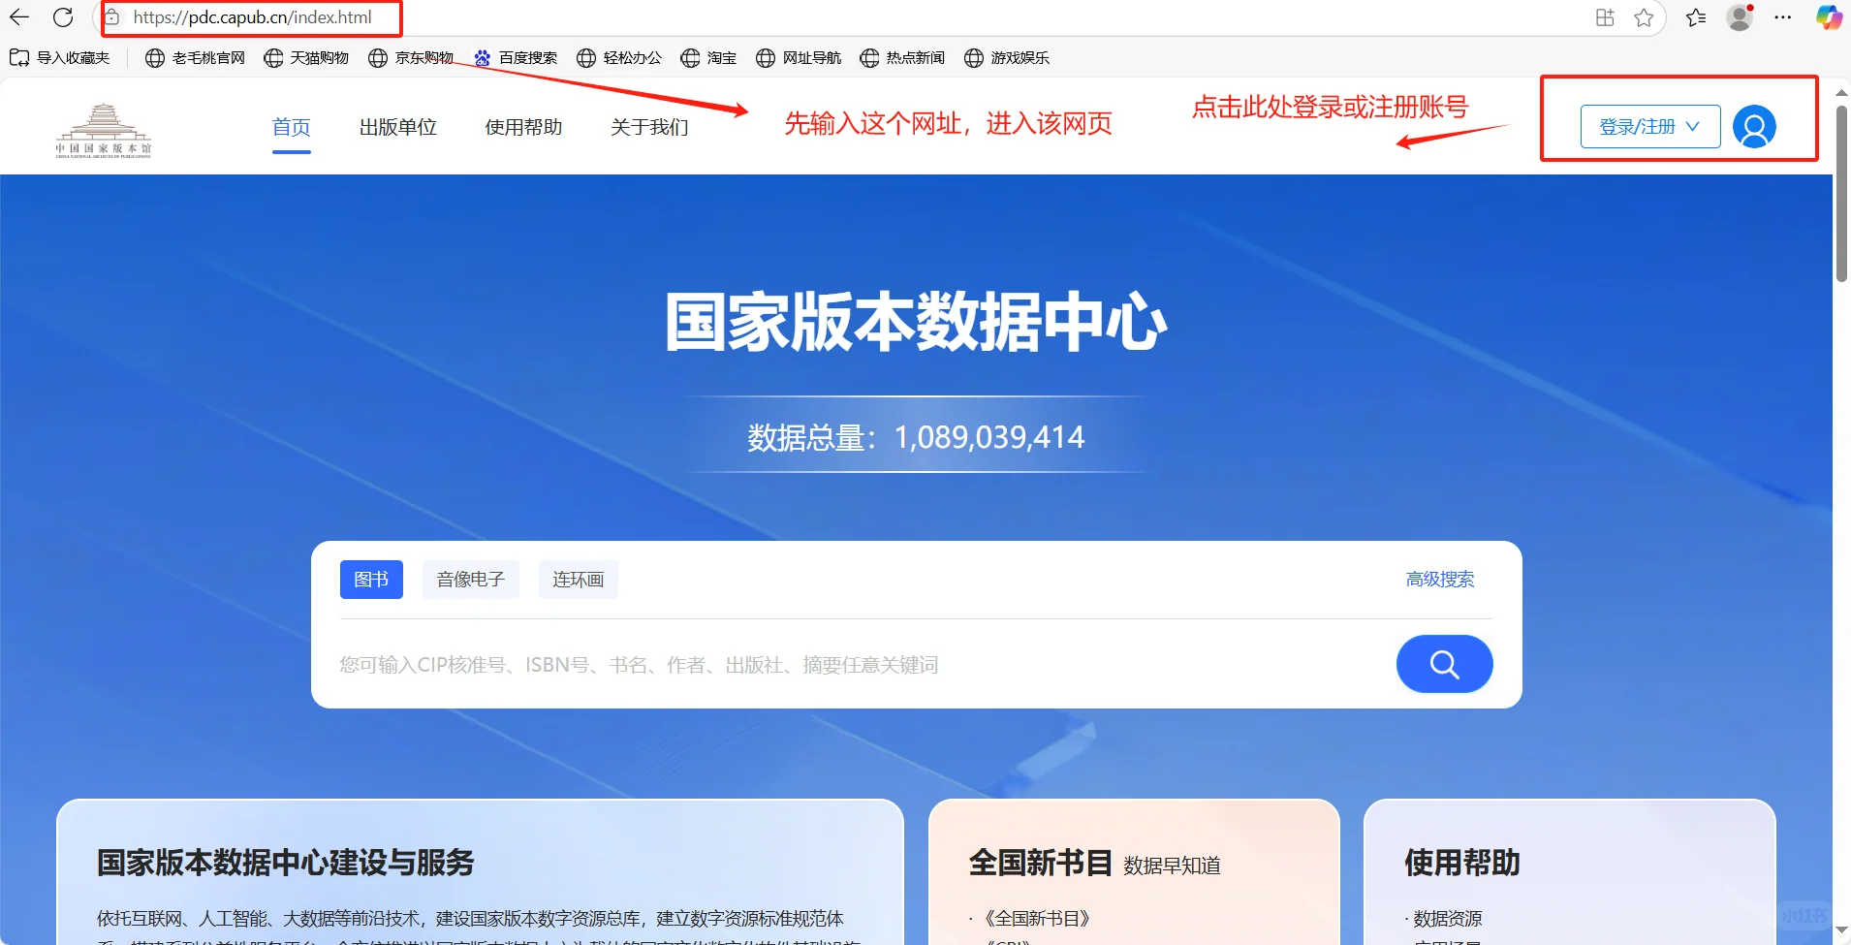Open the split screen icon in browser toolbar

click(1605, 17)
